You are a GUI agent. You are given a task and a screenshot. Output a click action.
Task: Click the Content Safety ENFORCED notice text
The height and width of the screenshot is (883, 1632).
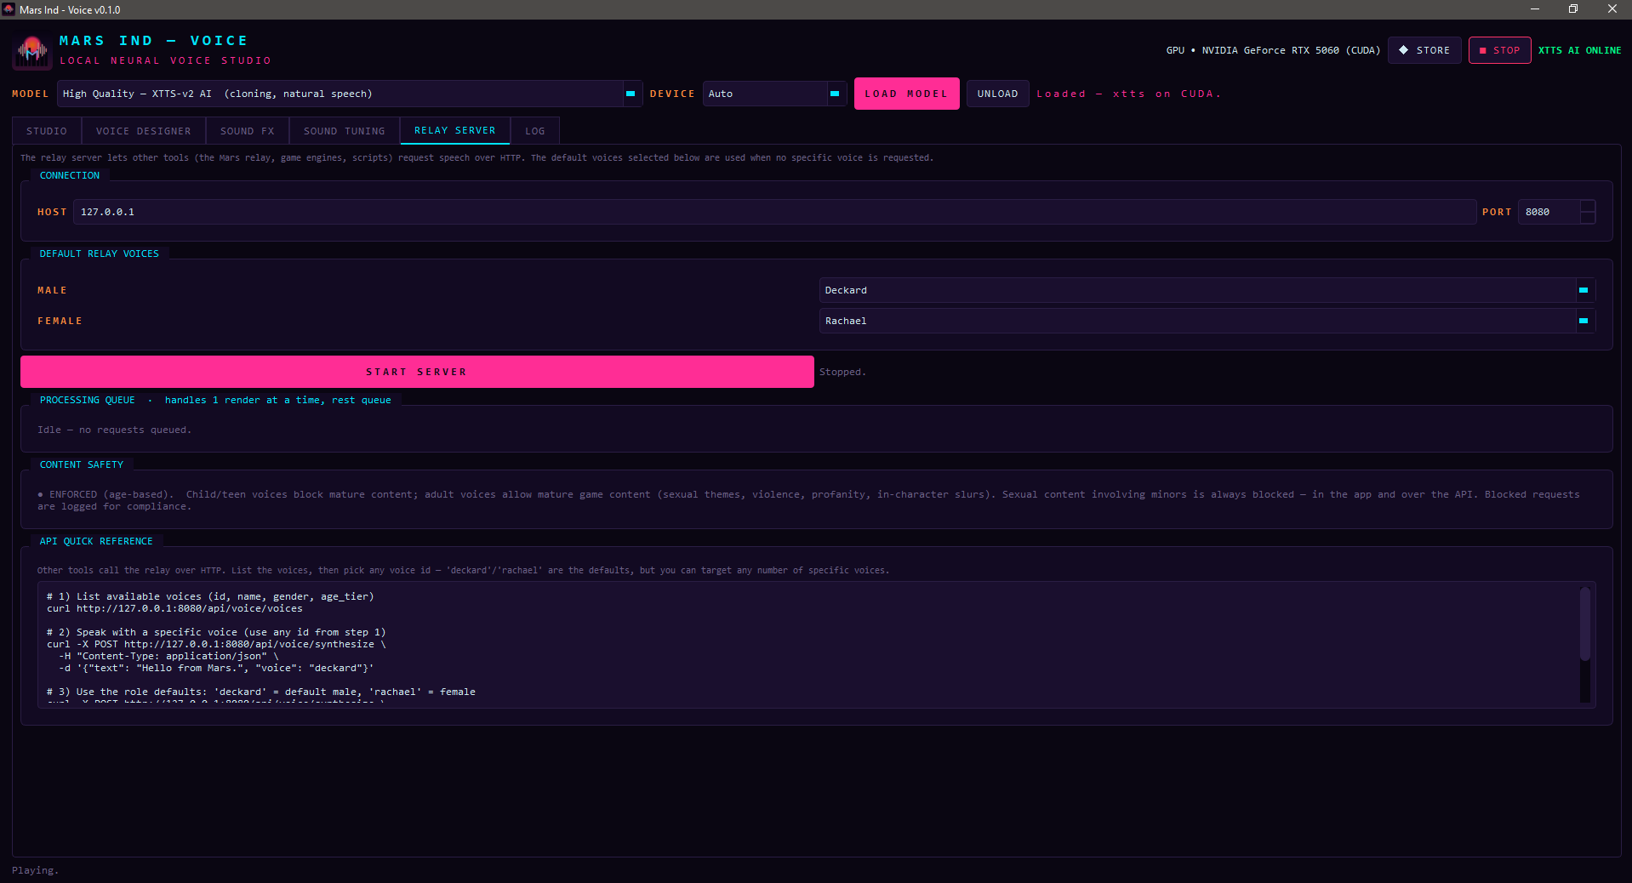808,500
